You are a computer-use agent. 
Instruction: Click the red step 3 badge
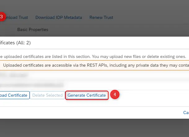coord(2,17)
